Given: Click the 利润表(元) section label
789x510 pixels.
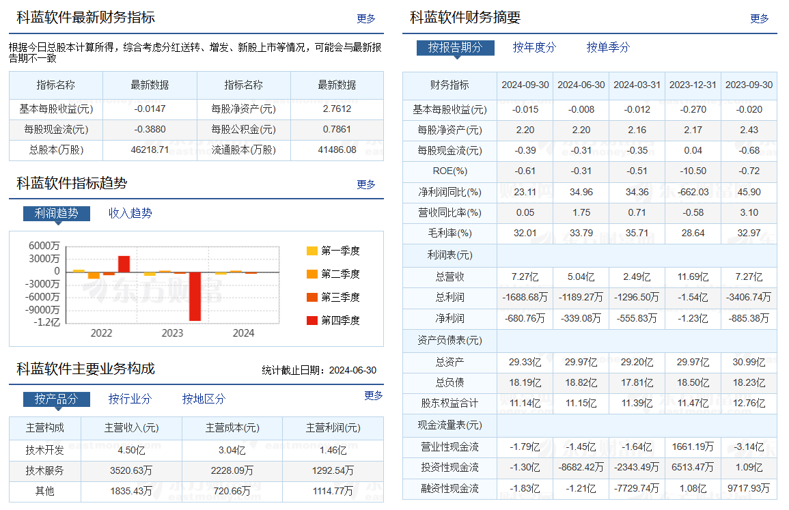Looking at the screenshot, I should click(x=450, y=255).
